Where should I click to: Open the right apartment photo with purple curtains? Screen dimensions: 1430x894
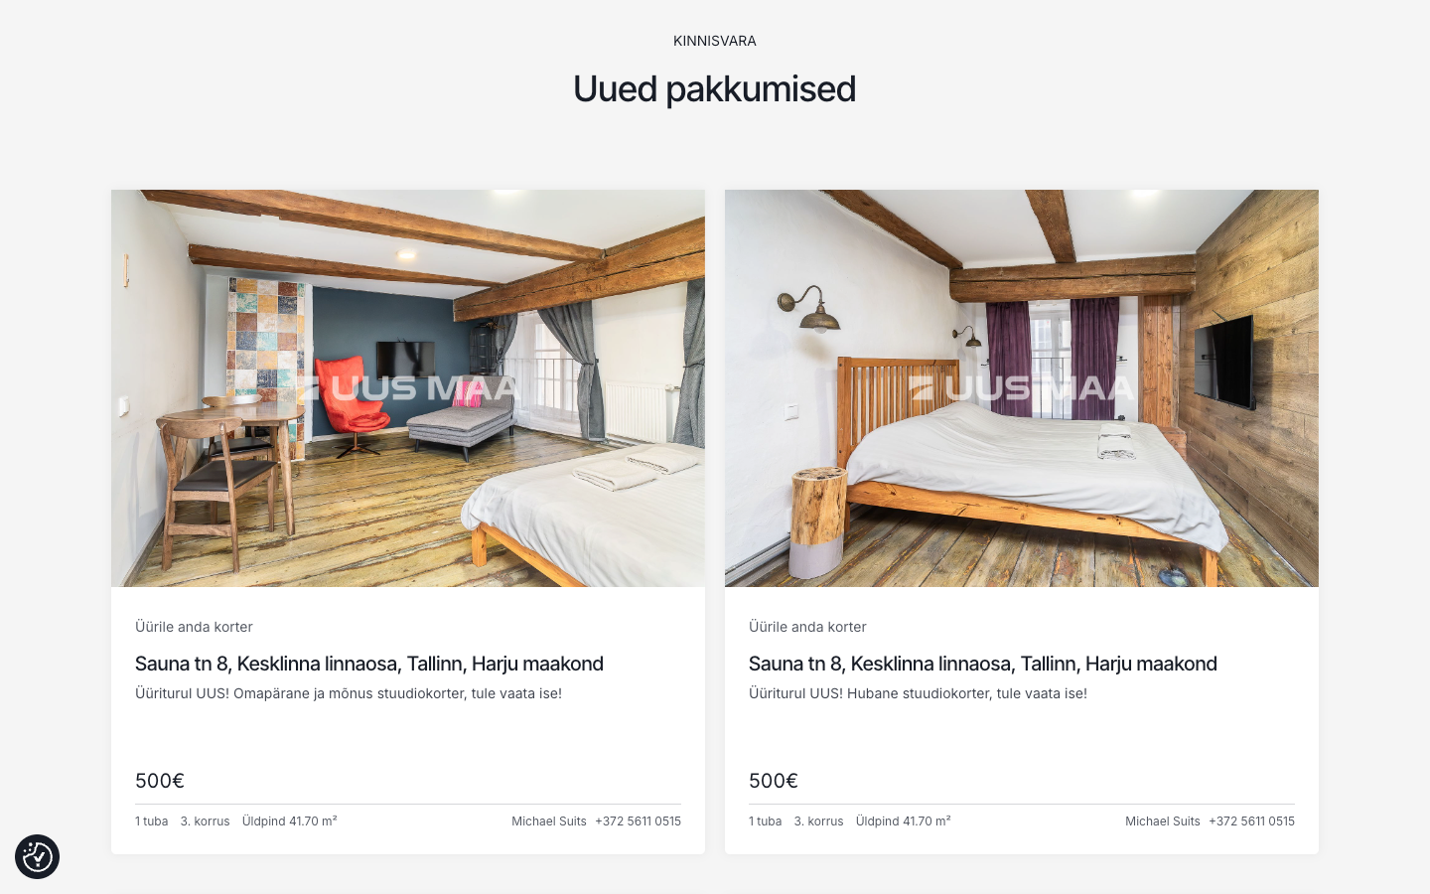[1022, 388]
